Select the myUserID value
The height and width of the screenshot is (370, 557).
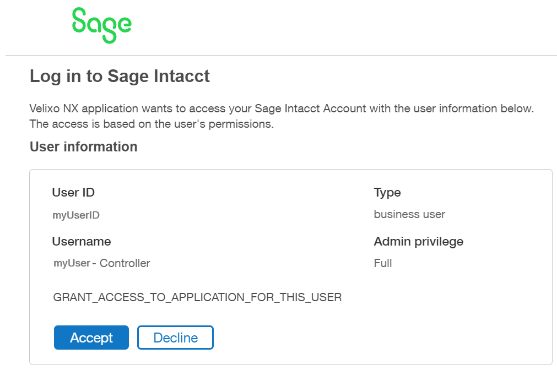coord(76,215)
